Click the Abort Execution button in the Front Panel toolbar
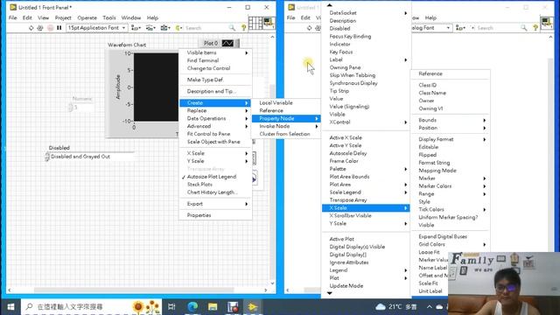Viewport: 560px width, 315px height. coord(51,28)
